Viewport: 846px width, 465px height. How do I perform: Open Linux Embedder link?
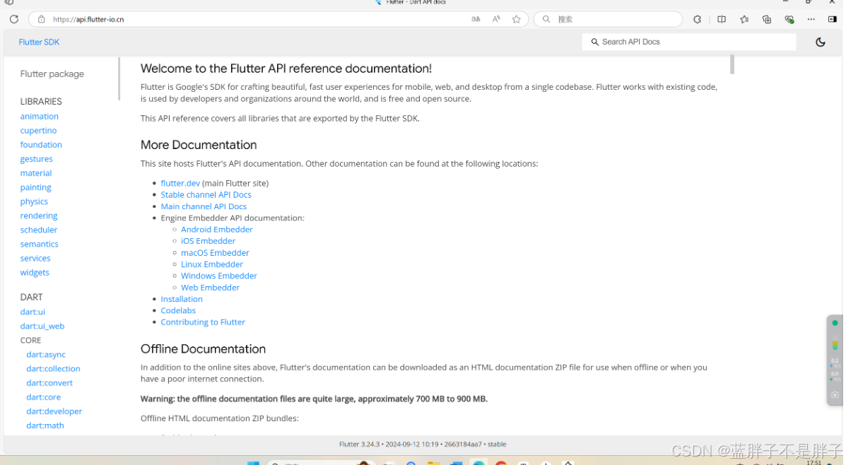212,264
